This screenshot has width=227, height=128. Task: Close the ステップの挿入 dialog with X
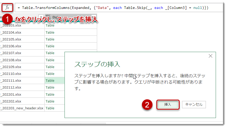(x=210, y=56)
